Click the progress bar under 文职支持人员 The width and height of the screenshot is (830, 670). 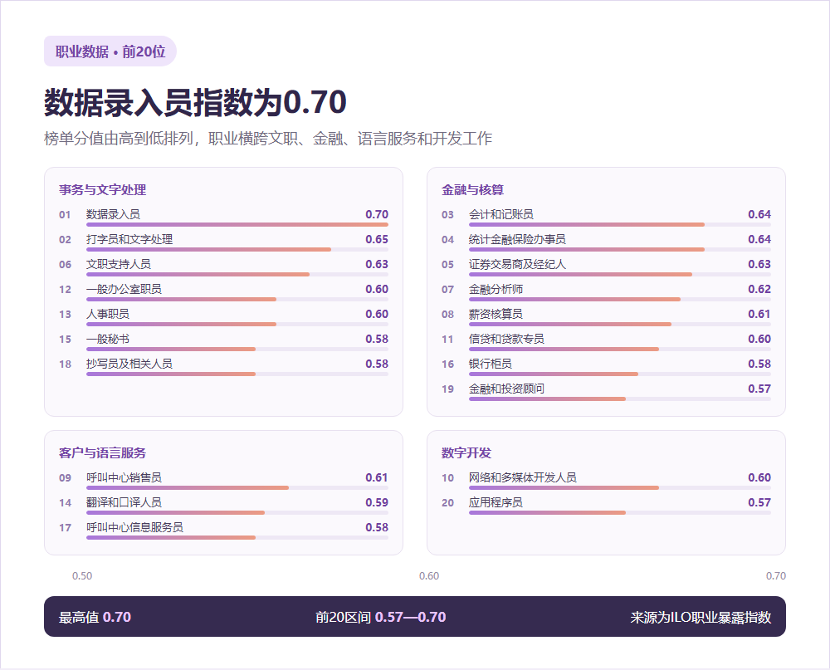(x=237, y=274)
